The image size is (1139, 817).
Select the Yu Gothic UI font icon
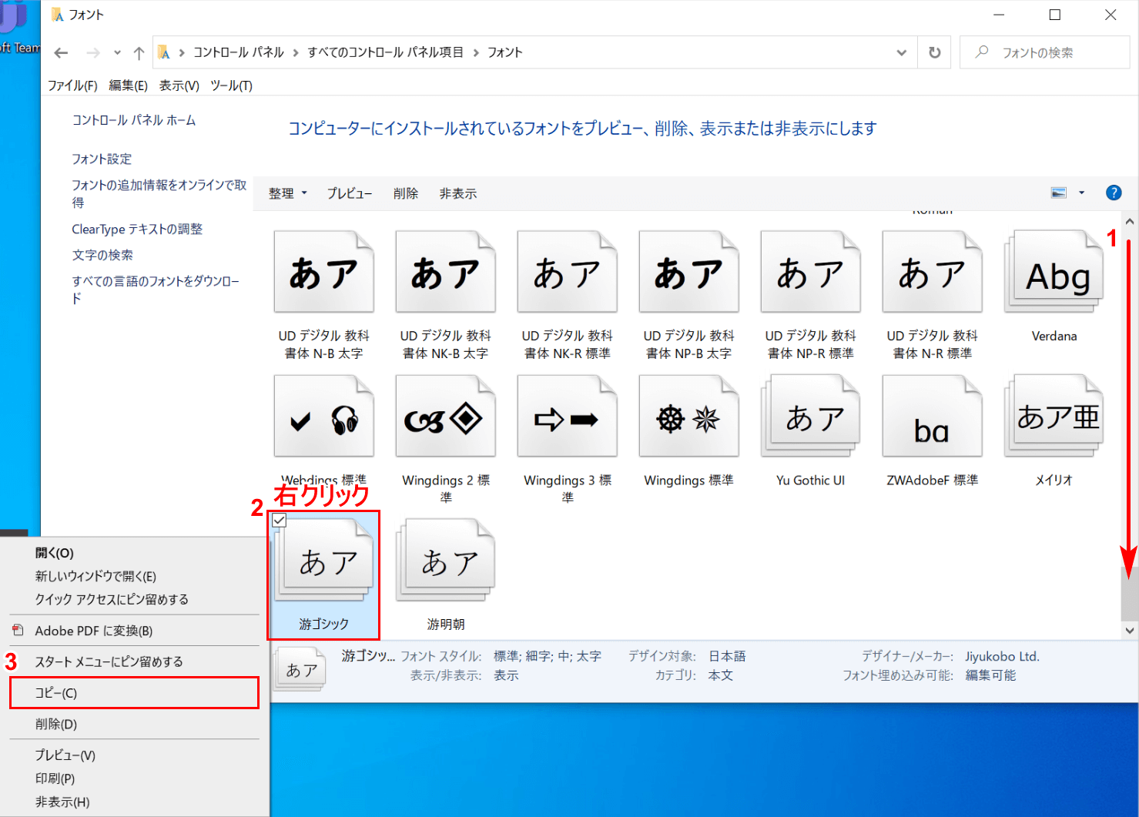click(x=811, y=417)
